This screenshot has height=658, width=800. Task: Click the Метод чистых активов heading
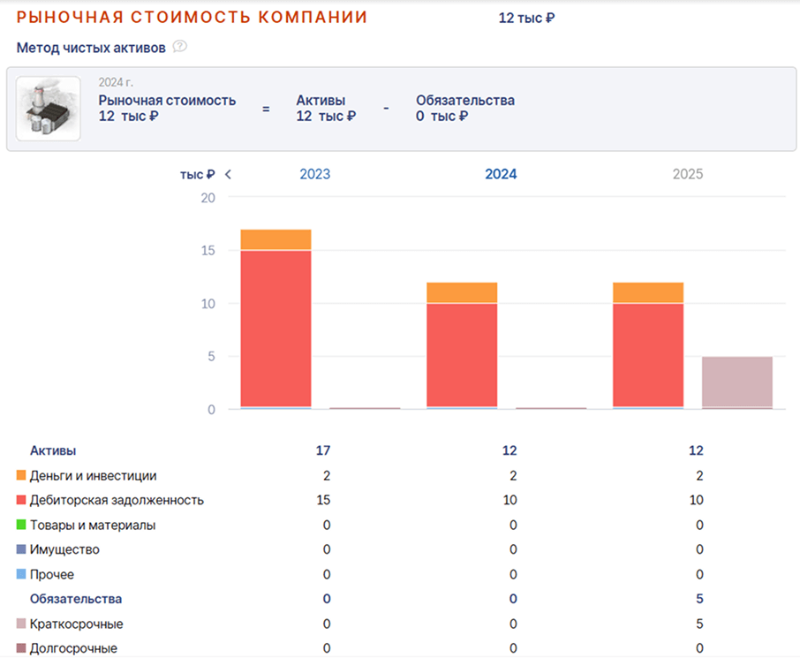coord(91,48)
